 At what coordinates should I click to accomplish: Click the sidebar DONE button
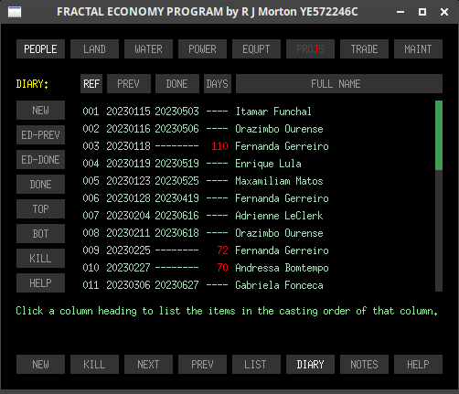point(40,184)
